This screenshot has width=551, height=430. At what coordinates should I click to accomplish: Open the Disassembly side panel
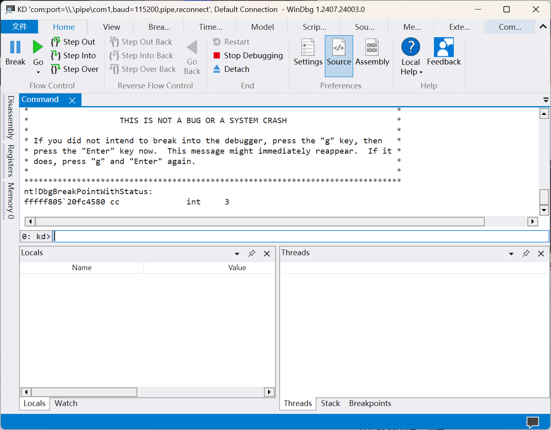[11, 117]
